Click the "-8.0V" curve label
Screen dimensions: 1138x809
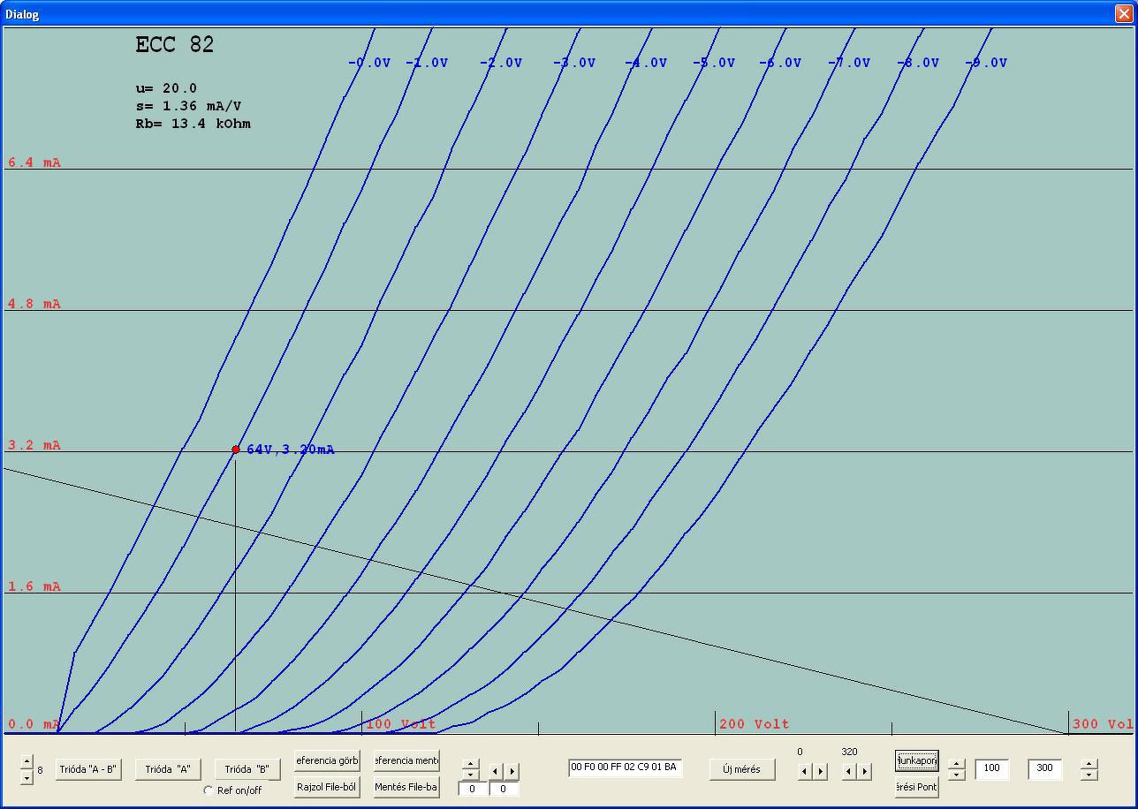[918, 63]
